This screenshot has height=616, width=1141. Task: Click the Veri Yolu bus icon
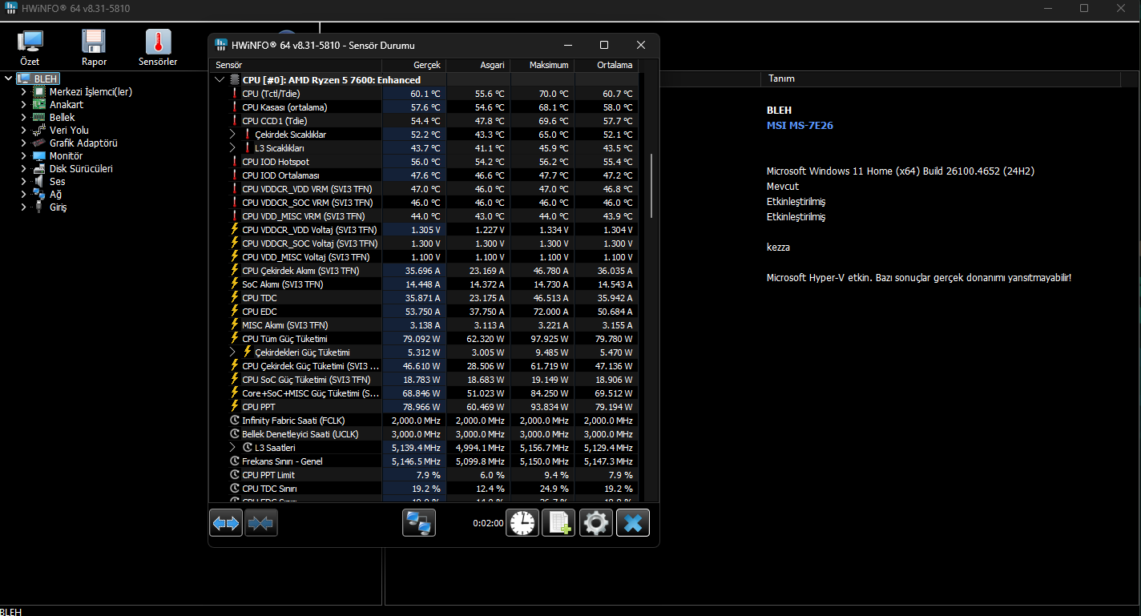[38, 130]
